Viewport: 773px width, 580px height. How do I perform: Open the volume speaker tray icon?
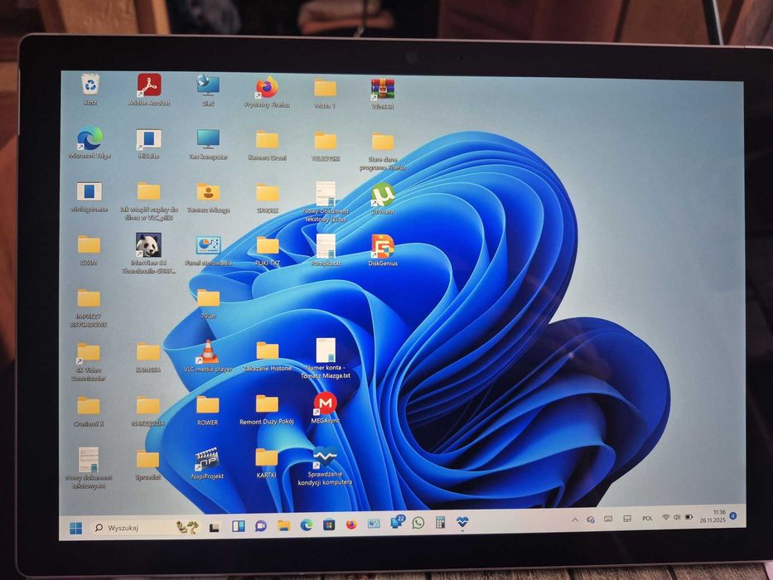[x=677, y=517]
